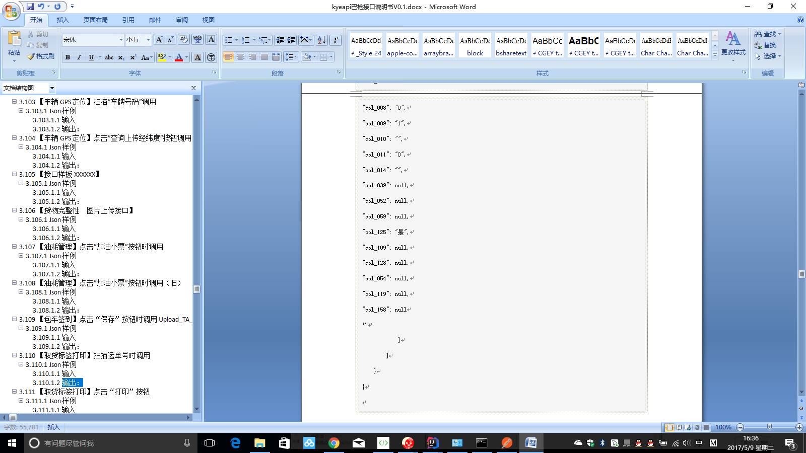
Task: Open the font size dropdown showing 小五
Action: [x=139, y=40]
